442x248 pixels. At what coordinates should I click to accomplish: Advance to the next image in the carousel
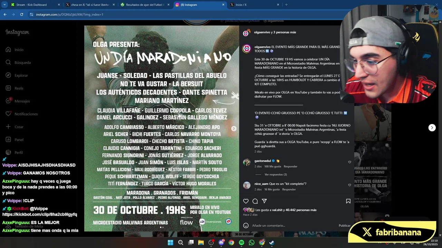click(x=234, y=128)
